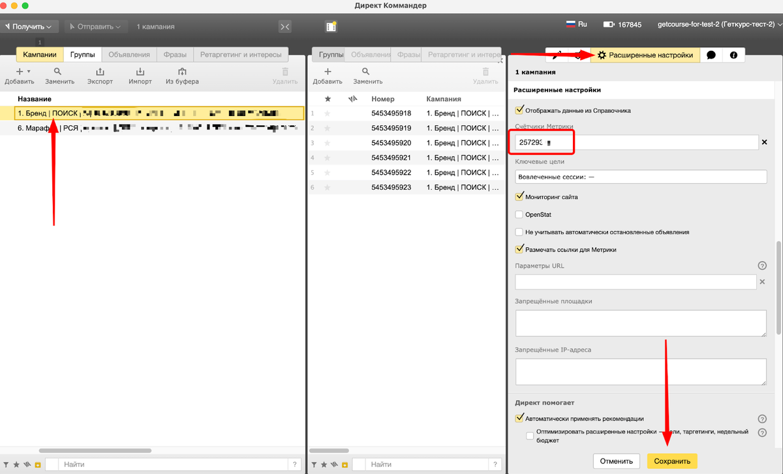Viewport: 783px width, 474px height.
Task: Star the group numbered 5453495921
Action: [328, 158]
